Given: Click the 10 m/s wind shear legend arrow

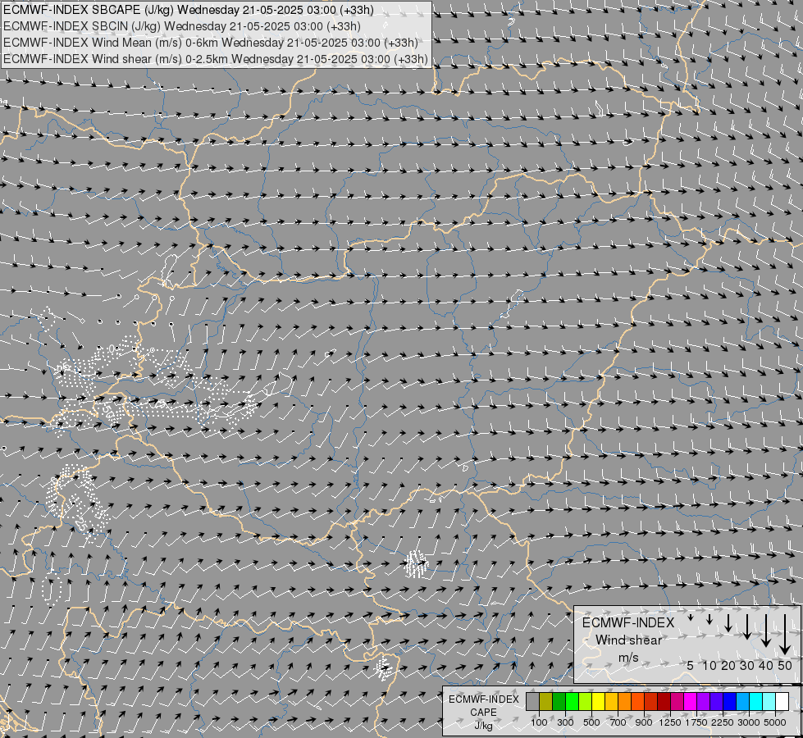Looking at the screenshot, I should click(709, 619).
